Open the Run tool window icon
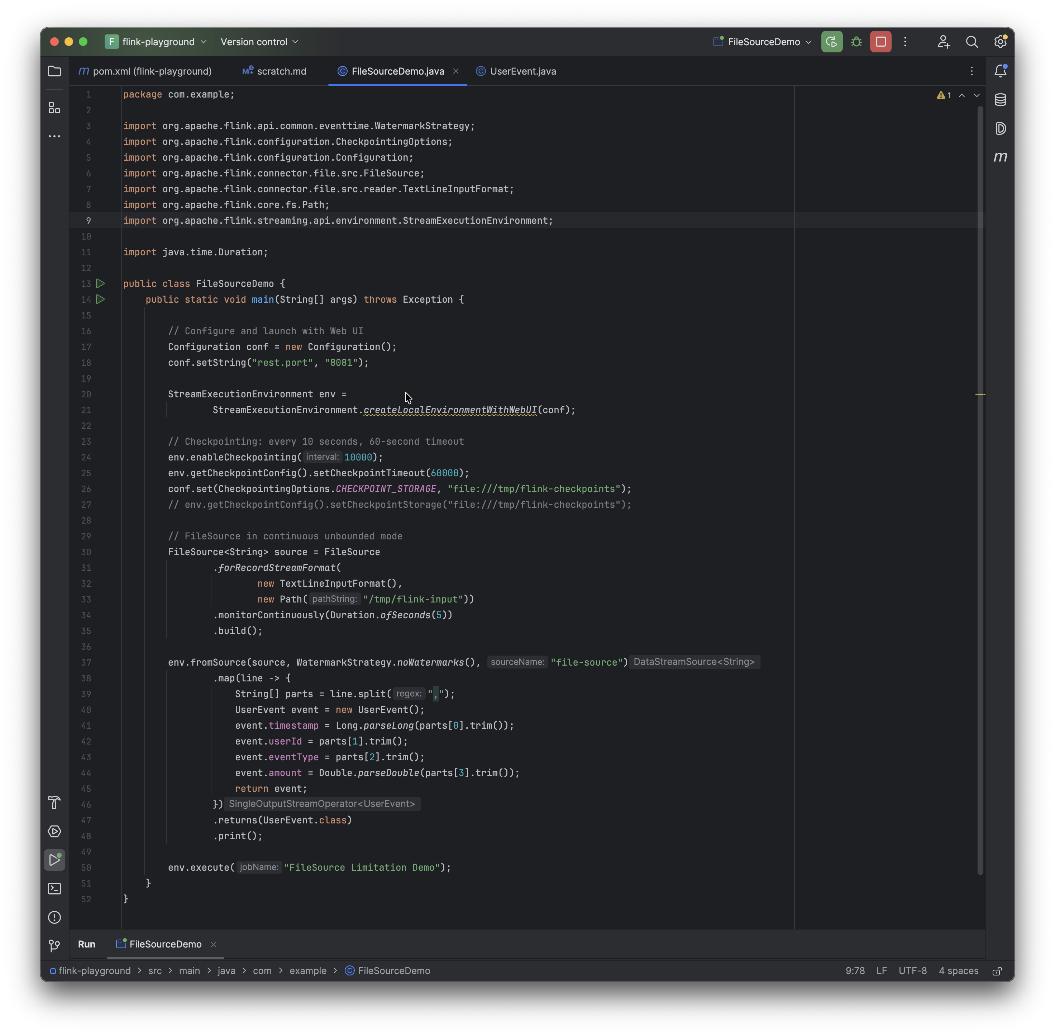This screenshot has width=1055, height=1035. pyautogui.click(x=54, y=860)
